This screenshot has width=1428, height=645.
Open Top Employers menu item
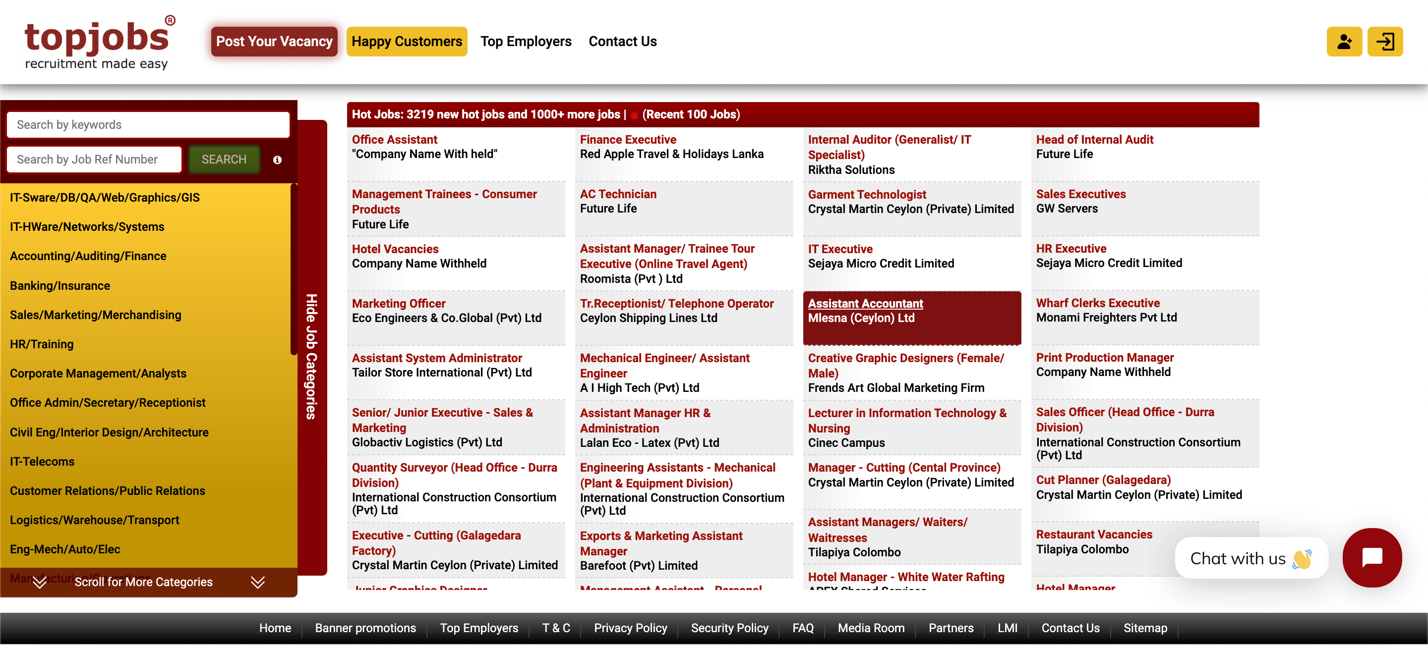(526, 42)
